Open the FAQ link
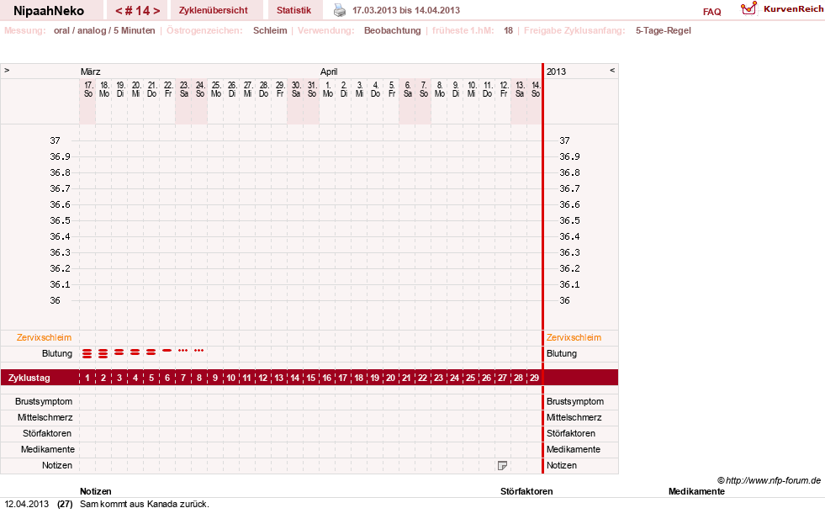This screenshot has height=524, width=825. point(711,12)
